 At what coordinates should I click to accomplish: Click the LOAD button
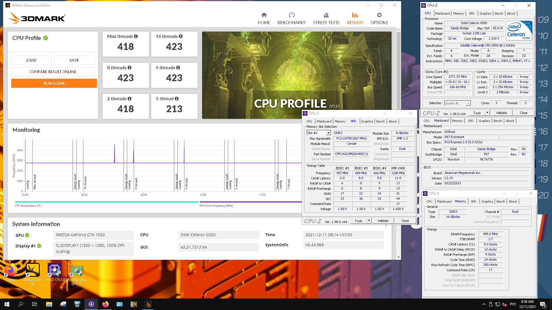31,60
